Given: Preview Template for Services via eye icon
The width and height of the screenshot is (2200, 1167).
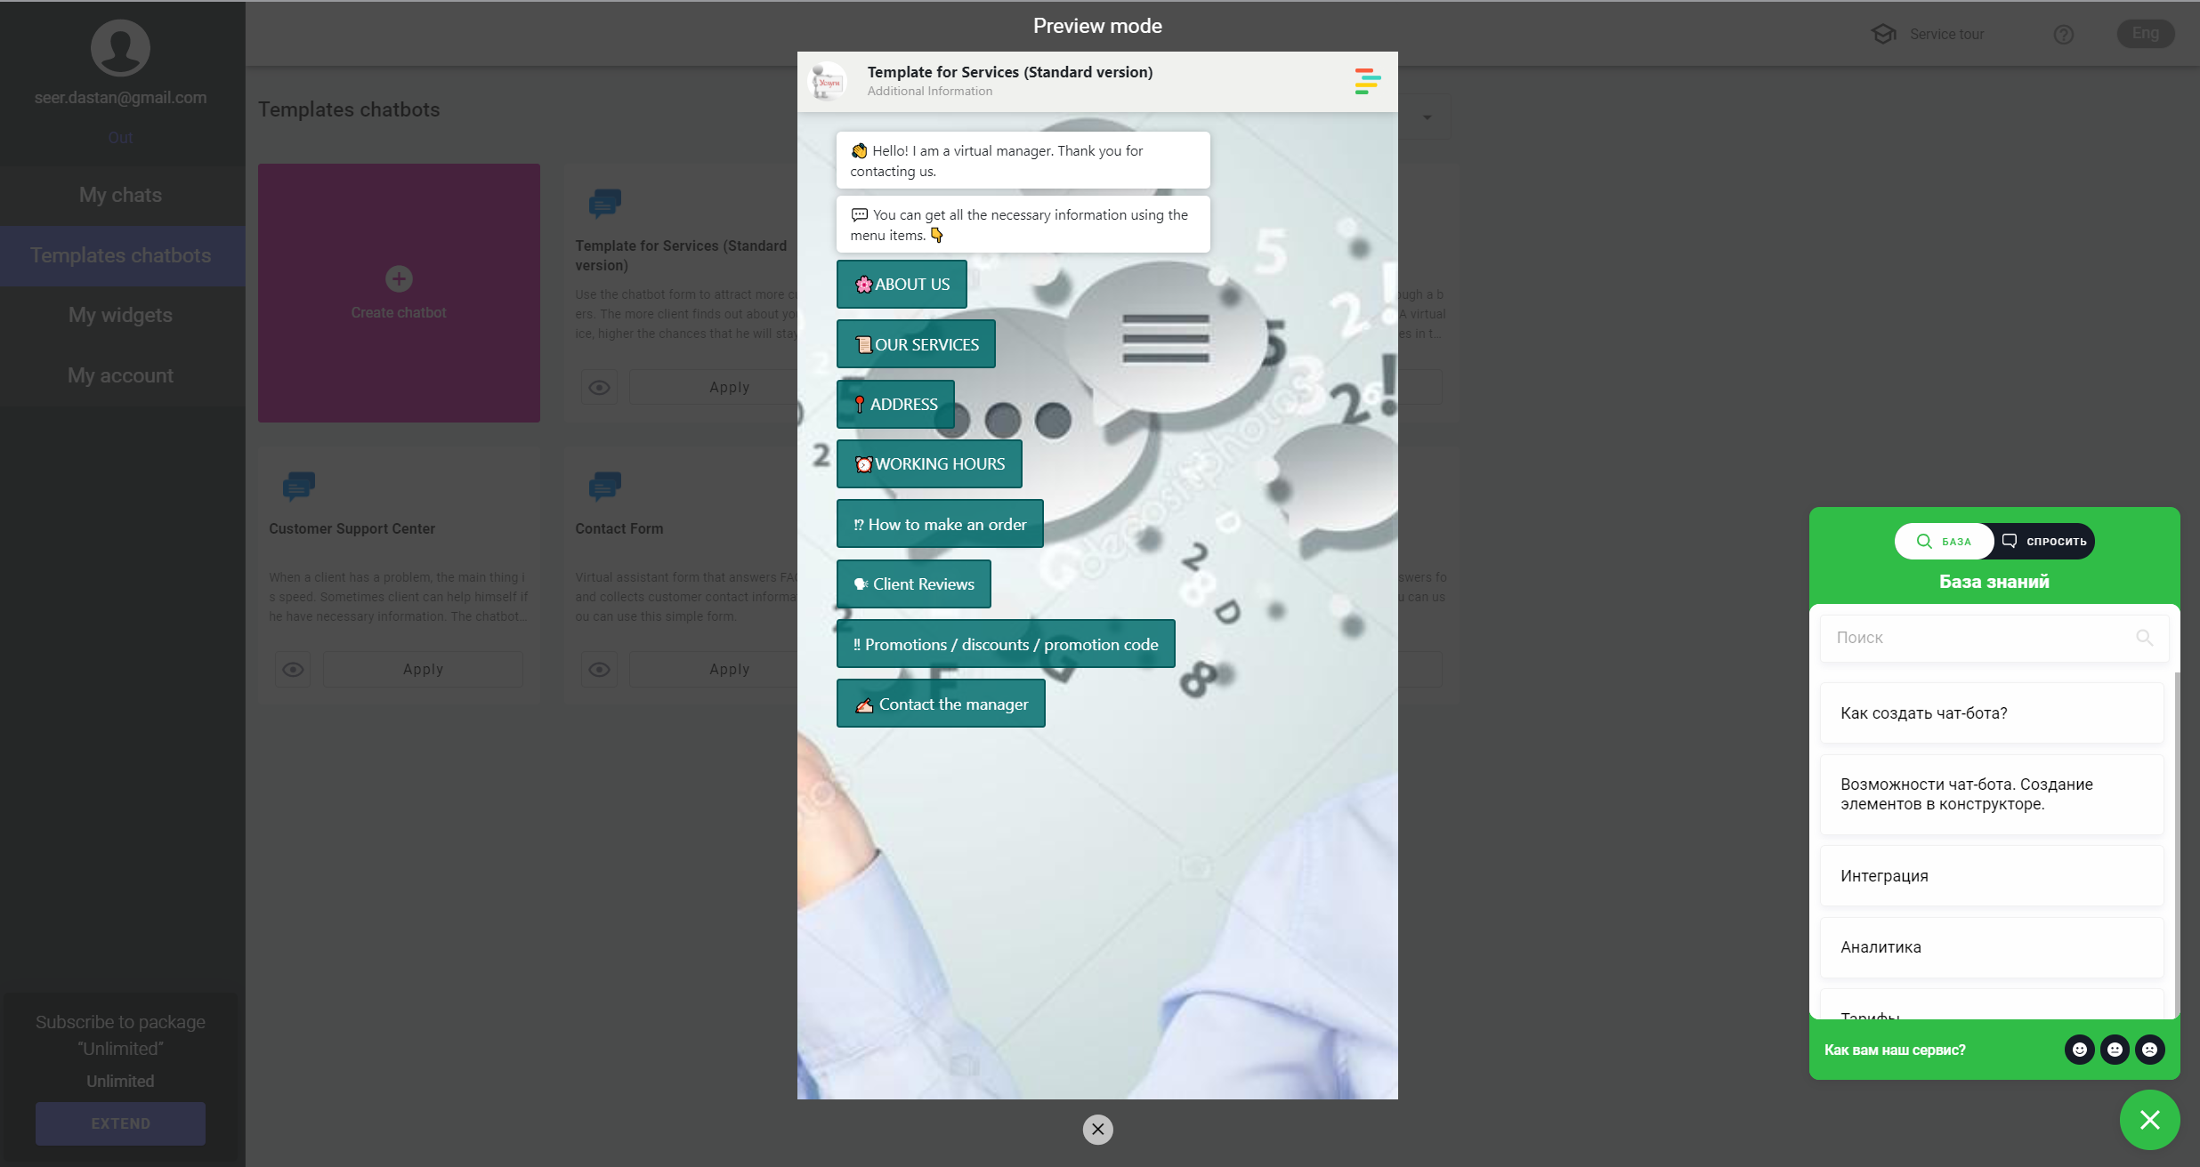Looking at the screenshot, I should [600, 387].
